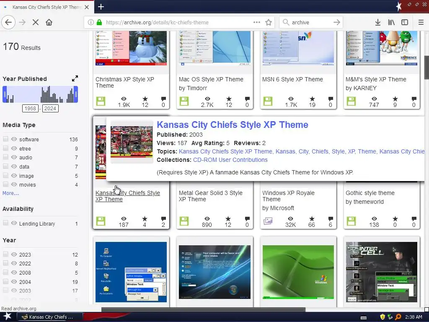This screenshot has height=322, width=429.
Task: Show only 2008 with eye icon
Action: coord(14,273)
